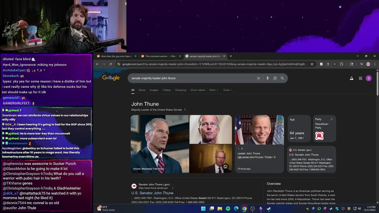Click the Chrome address bar URL
This screenshot has height=213, width=379.
coord(214,64)
